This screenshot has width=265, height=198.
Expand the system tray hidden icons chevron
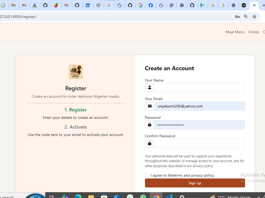point(259,197)
